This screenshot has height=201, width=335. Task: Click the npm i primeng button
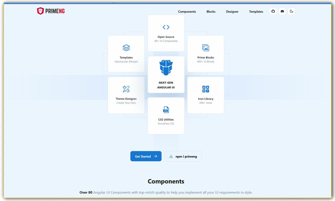point(183,156)
